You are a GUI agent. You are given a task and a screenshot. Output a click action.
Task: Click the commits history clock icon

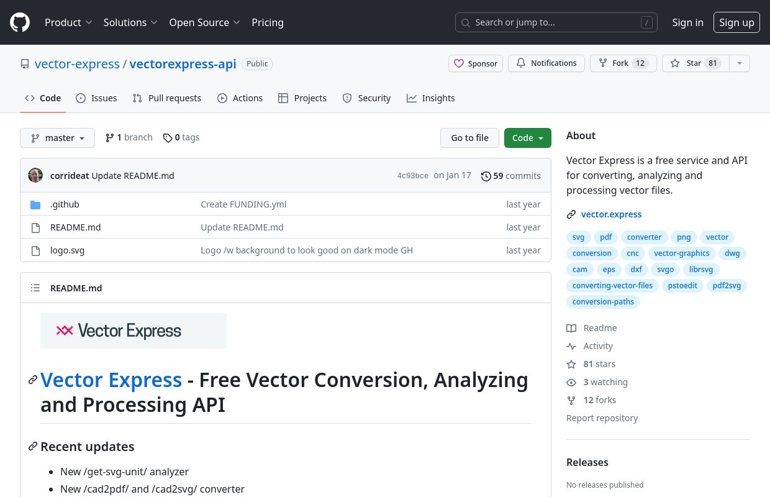click(x=486, y=176)
